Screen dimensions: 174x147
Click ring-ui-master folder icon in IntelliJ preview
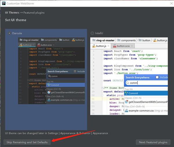(x=94, y=40)
